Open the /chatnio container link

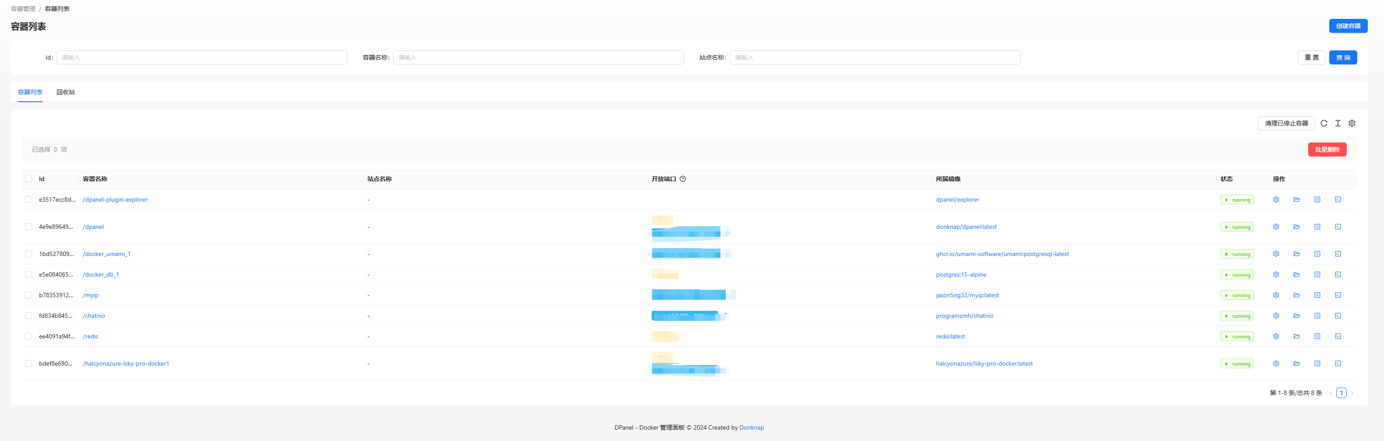[x=93, y=315]
